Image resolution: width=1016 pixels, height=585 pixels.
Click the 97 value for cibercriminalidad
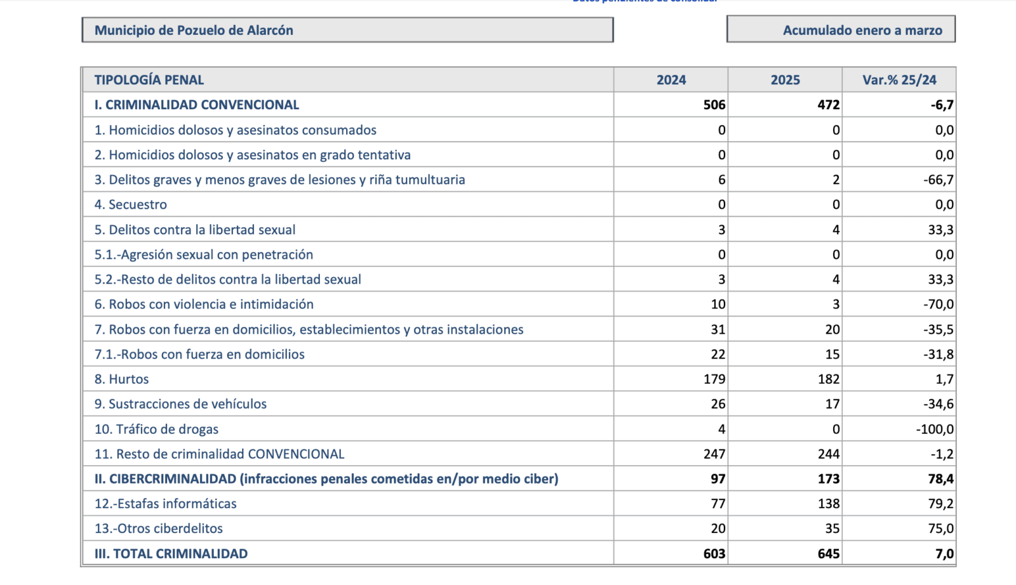(718, 478)
